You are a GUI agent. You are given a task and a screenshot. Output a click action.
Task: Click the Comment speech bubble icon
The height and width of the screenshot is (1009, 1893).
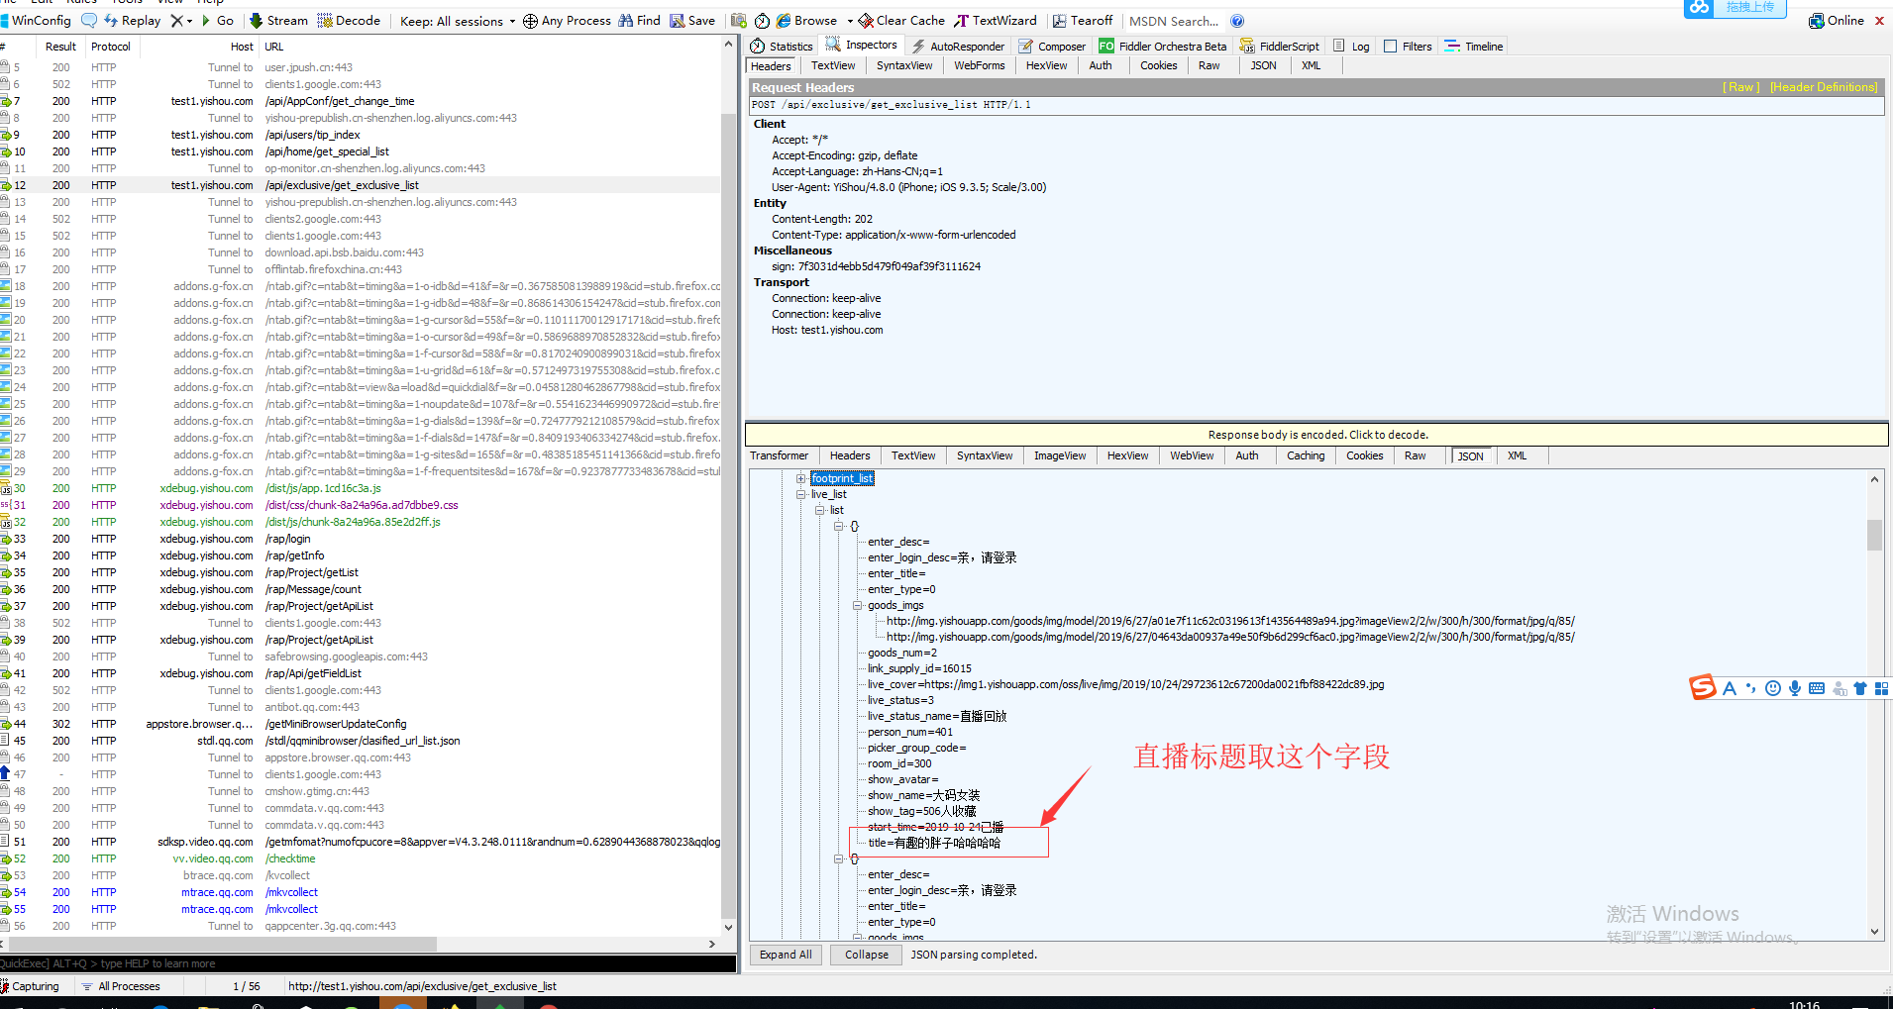pyautogui.click(x=89, y=20)
